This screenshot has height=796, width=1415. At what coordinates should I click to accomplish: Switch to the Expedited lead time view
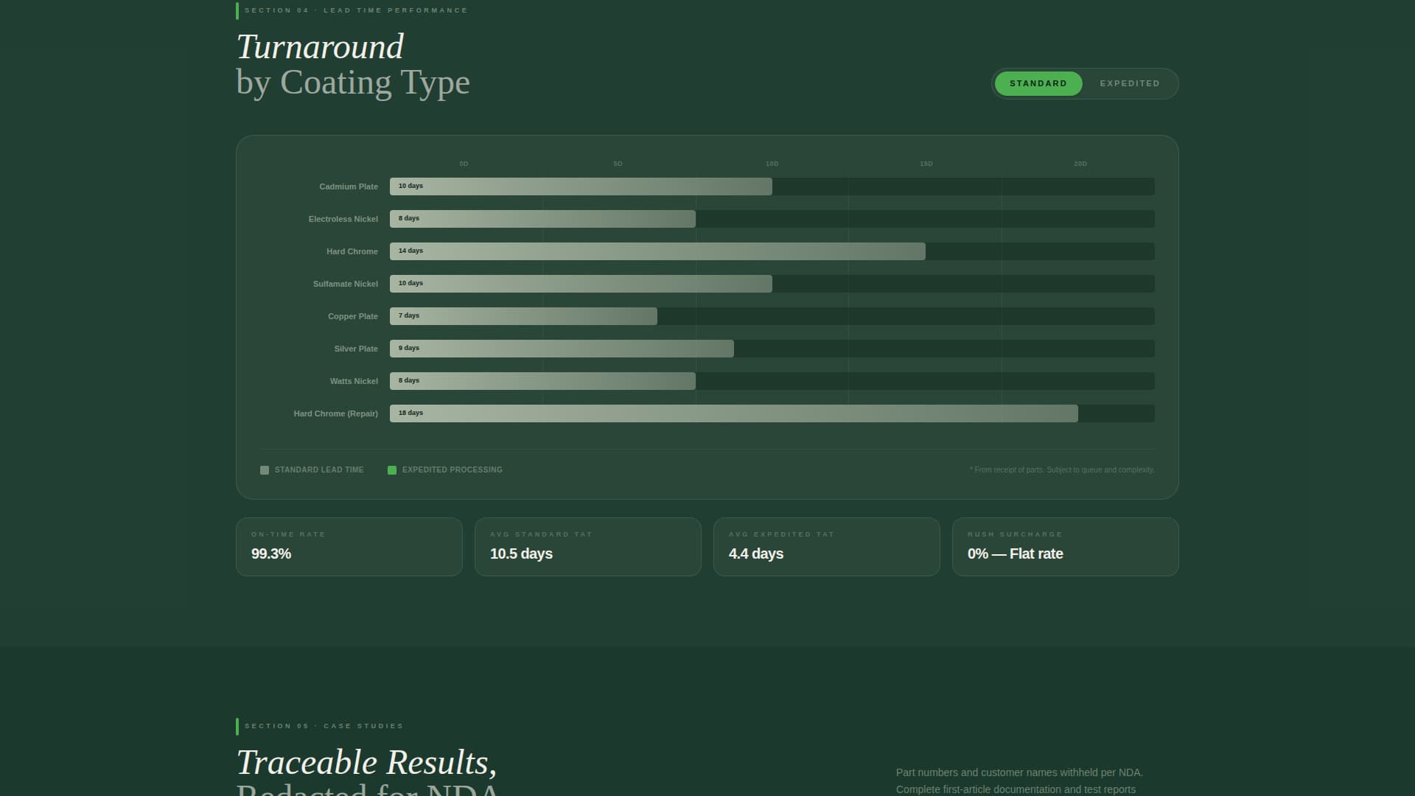(1129, 83)
